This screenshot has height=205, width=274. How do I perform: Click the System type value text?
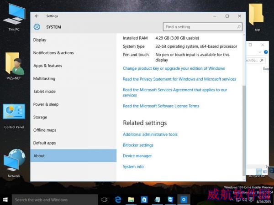[x=196, y=46]
